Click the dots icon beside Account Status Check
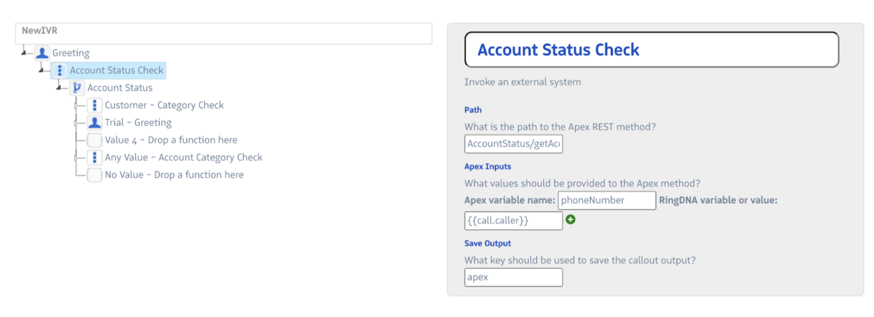 point(60,71)
